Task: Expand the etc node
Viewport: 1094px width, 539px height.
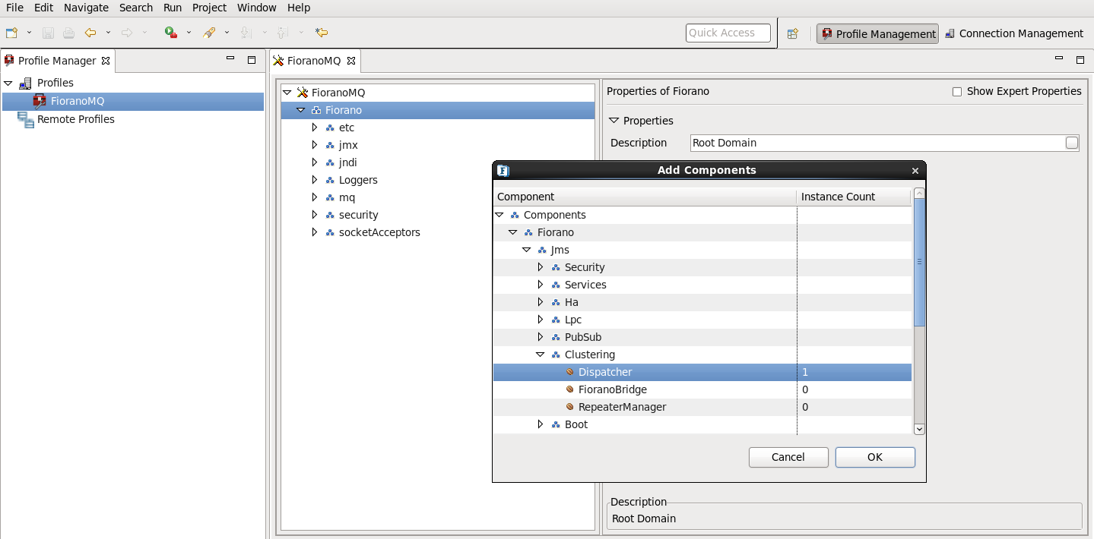Action: pos(315,128)
